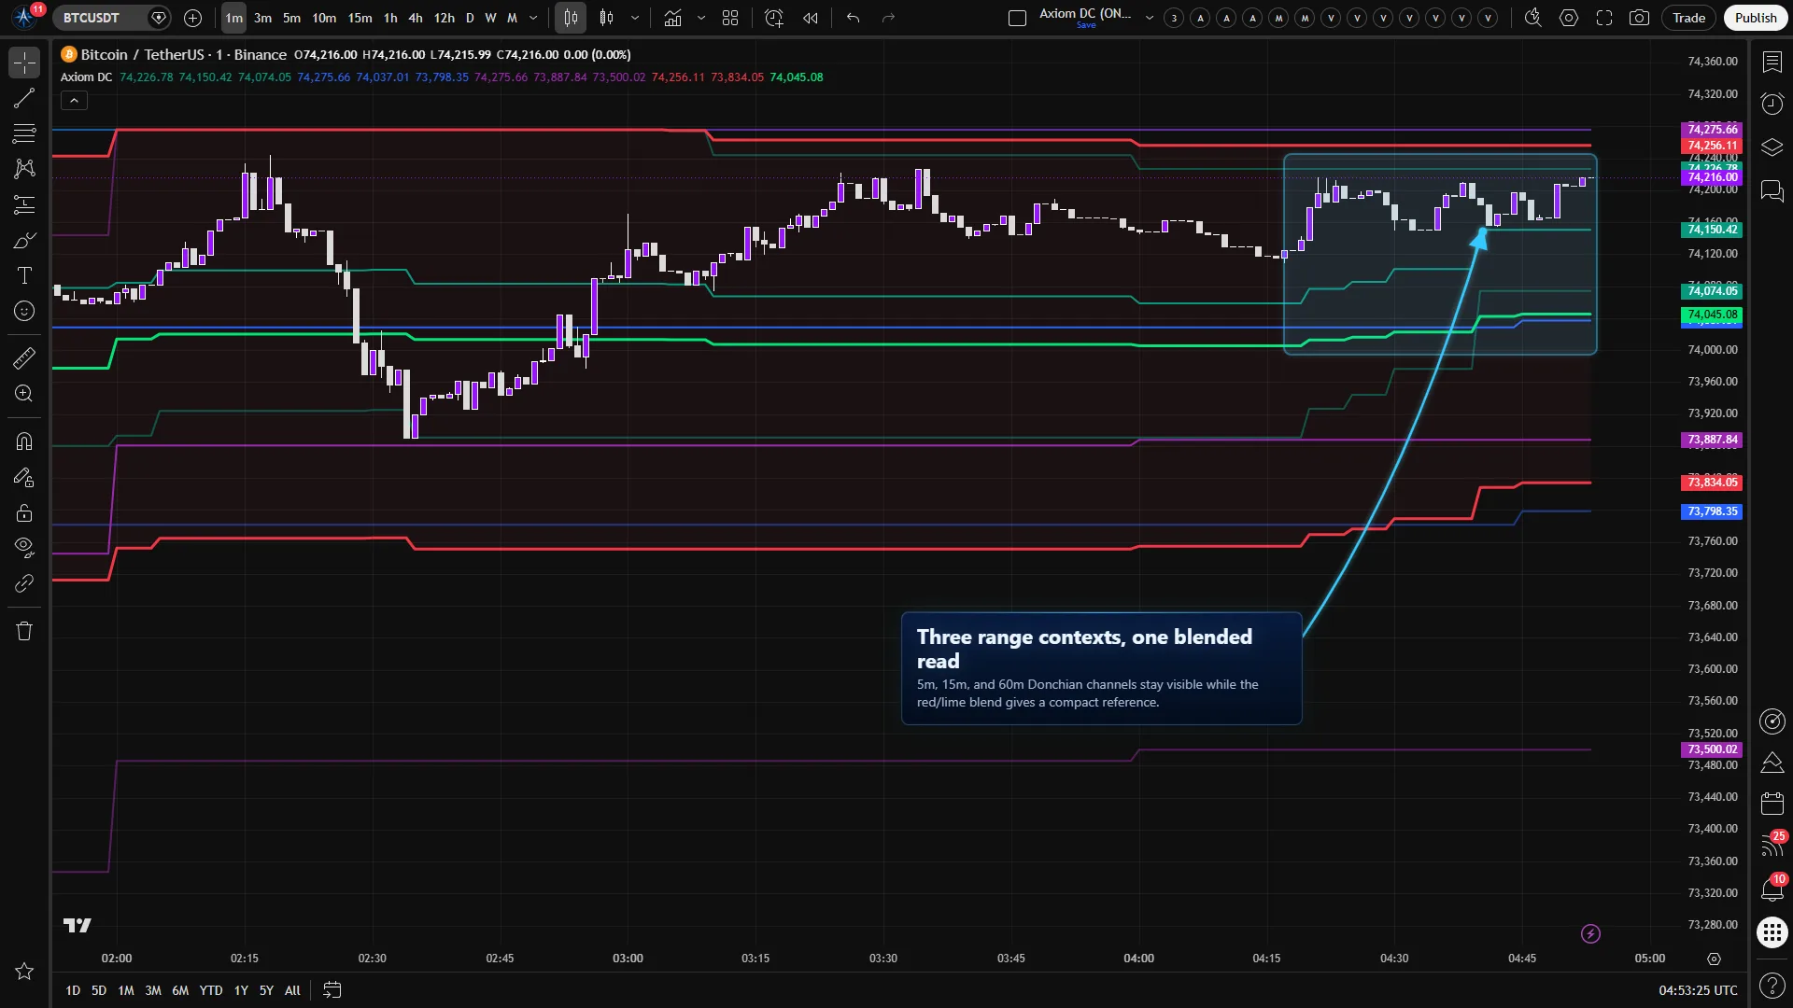Toggle lock all drawing tools

click(x=24, y=512)
